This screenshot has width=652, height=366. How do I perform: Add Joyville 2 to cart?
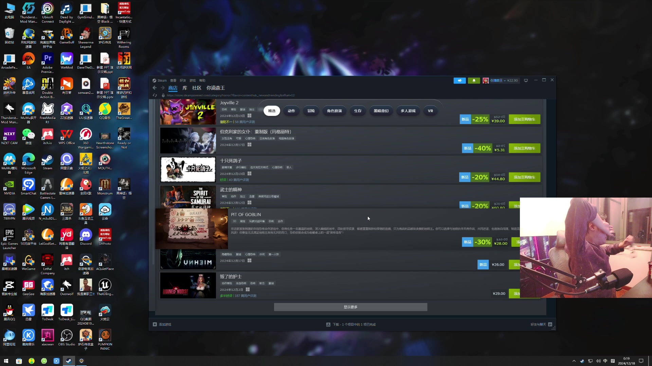pos(524,119)
